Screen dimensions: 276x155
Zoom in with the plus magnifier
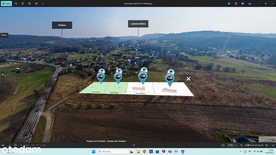click(x=267, y=145)
